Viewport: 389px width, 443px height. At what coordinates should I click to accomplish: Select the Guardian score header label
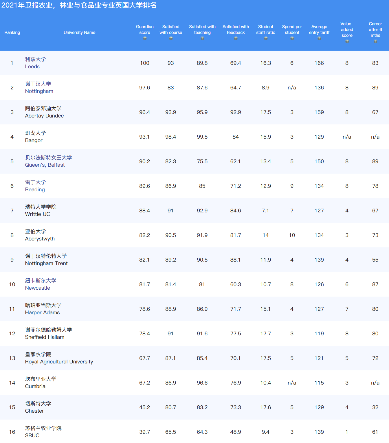145,30
